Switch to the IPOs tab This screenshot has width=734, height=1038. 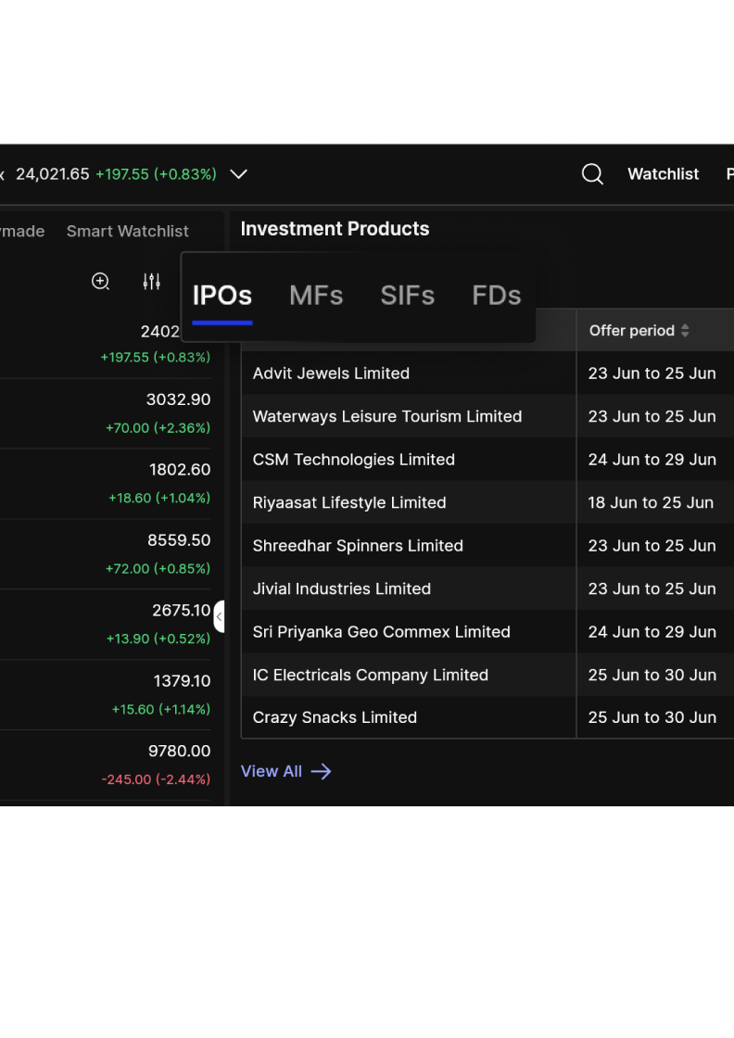click(222, 296)
